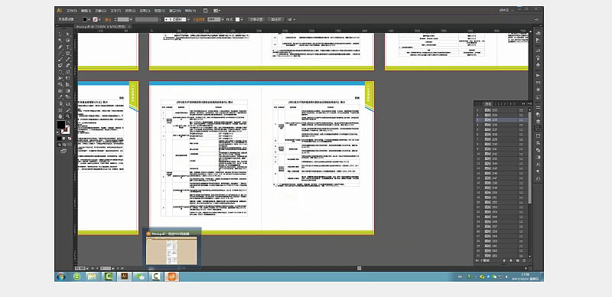Open the Character panel 'A' icon in dock
This screenshot has width=612, height=297.
coord(539,164)
